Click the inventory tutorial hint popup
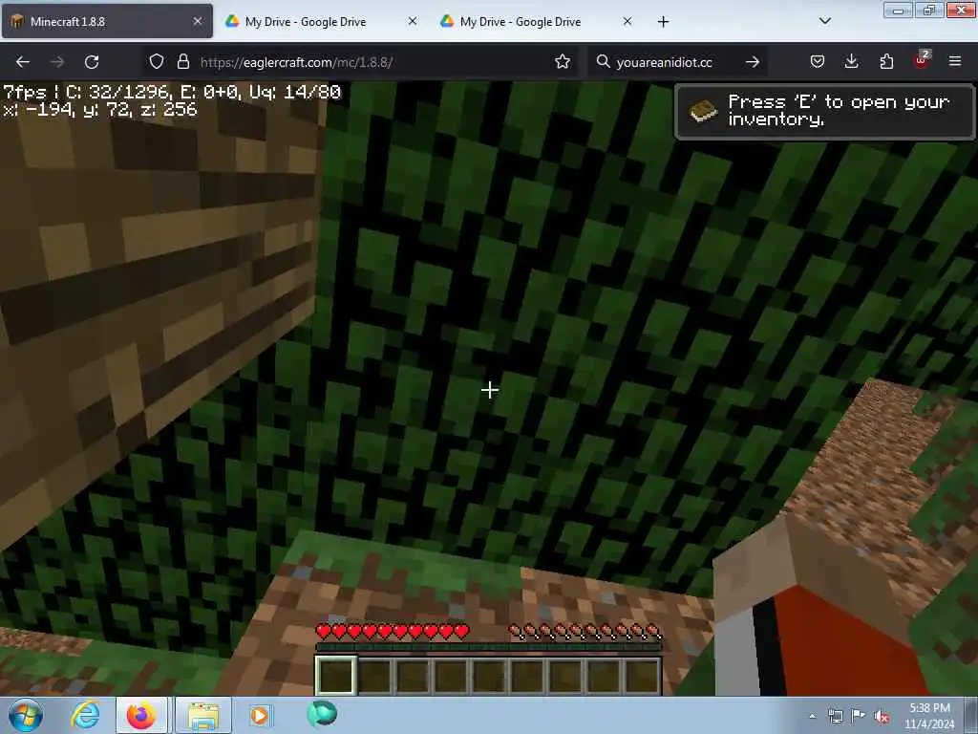This screenshot has height=734, width=978. (824, 111)
